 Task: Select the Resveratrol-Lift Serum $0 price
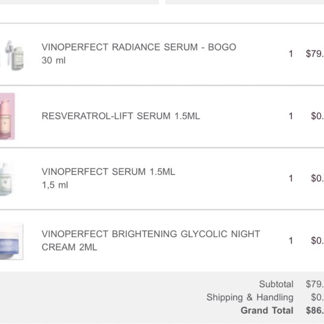318,116
